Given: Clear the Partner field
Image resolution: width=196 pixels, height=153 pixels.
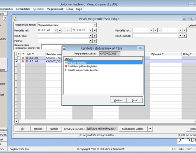Looking at the screenshot, I should (95, 41).
